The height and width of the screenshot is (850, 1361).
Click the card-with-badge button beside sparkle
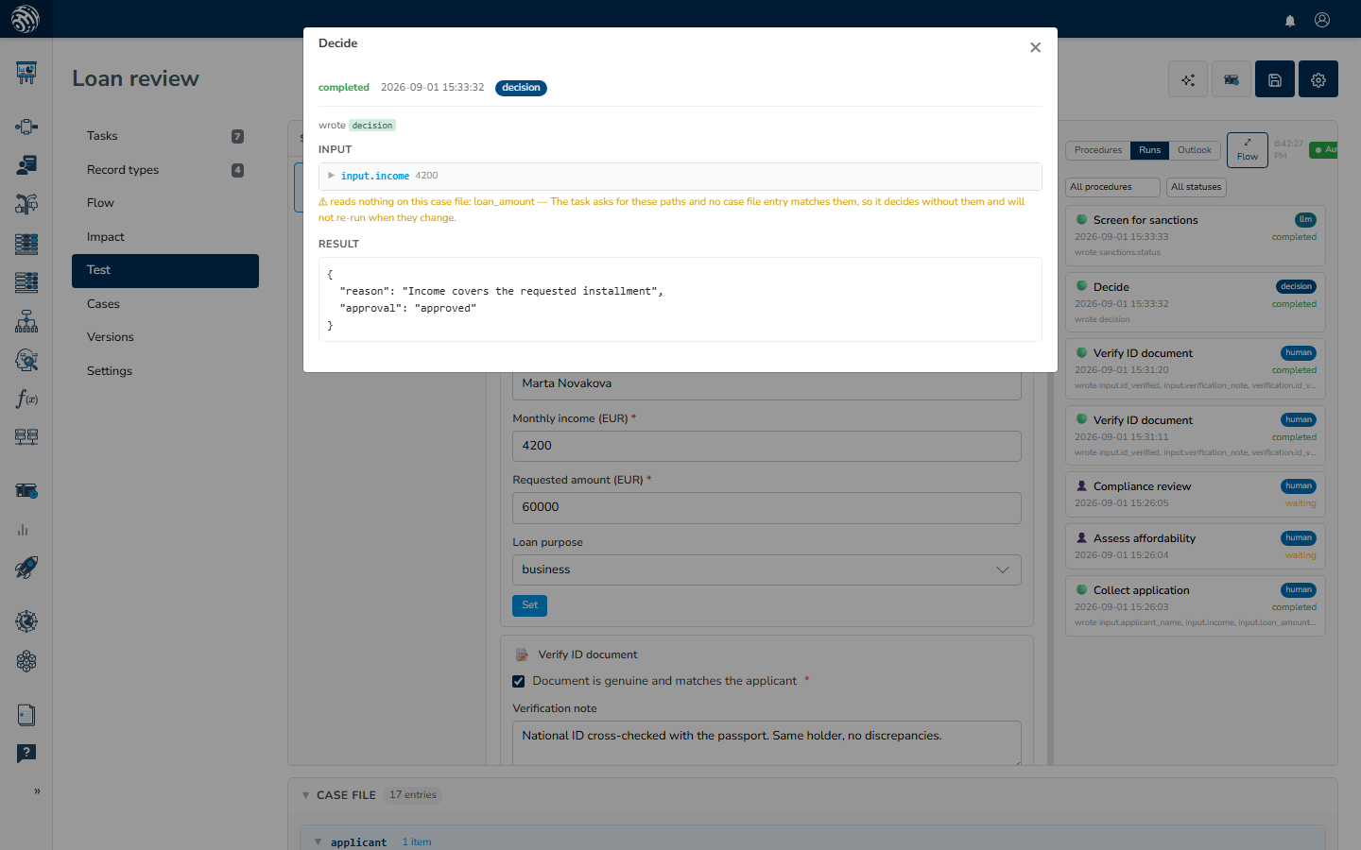click(x=1232, y=79)
